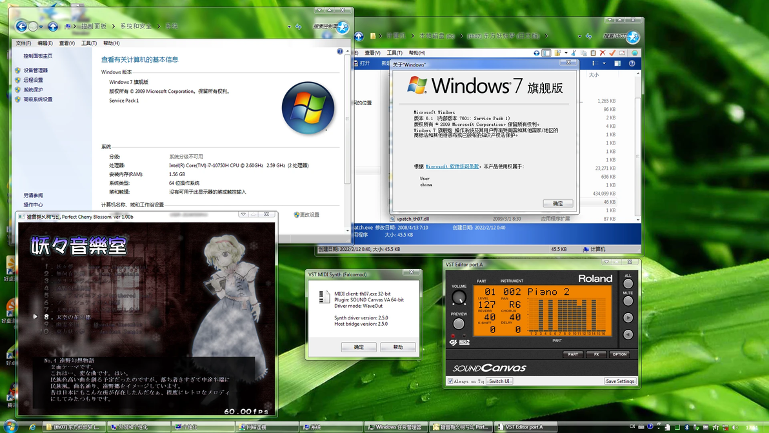Open the Tools menu in the System window
Viewport: 769px width, 433px height.
pyautogui.click(x=89, y=43)
